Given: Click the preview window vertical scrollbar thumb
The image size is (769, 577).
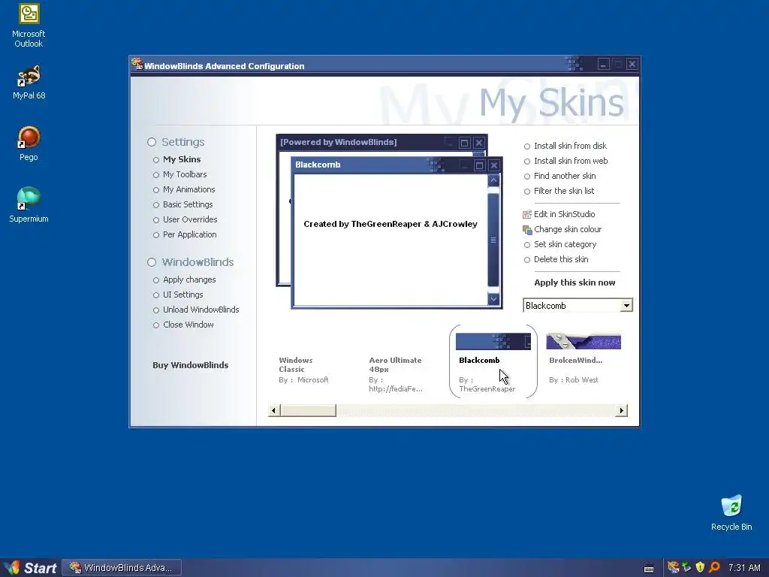Looking at the screenshot, I should click(493, 240).
